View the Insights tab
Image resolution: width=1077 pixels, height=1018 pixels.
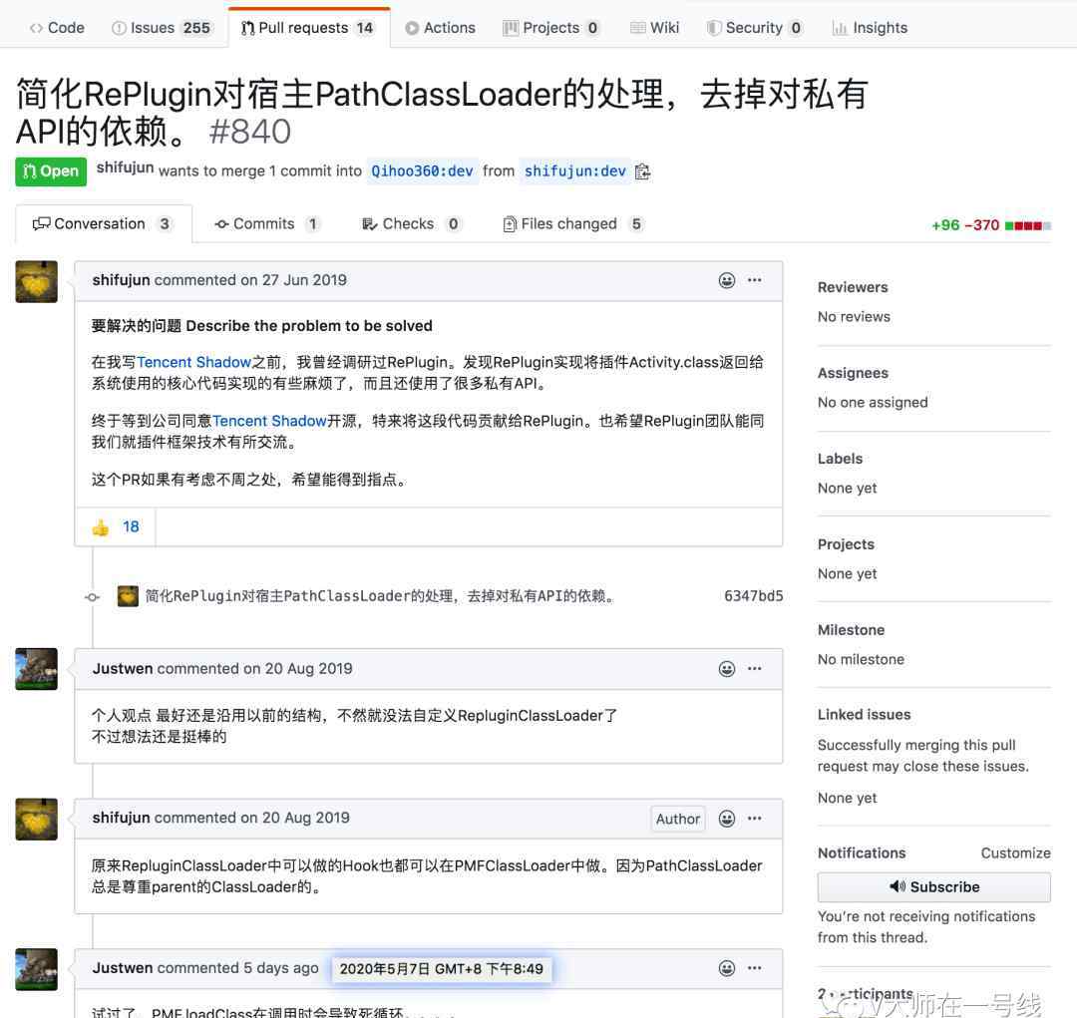pyautogui.click(x=870, y=28)
